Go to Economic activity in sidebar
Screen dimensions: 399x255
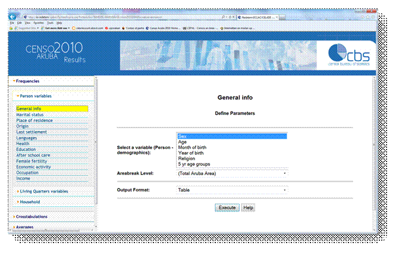(x=33, y=167)
